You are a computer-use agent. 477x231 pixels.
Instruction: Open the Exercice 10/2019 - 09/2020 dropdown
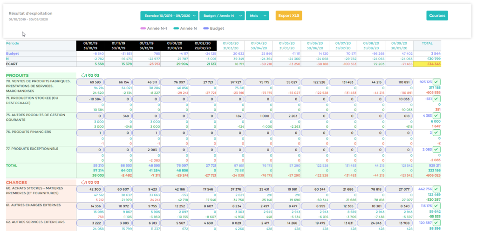point(170,15)
